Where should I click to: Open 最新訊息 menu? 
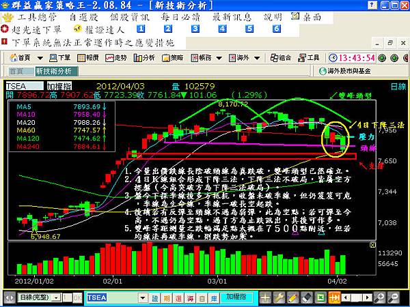(232, 18)
